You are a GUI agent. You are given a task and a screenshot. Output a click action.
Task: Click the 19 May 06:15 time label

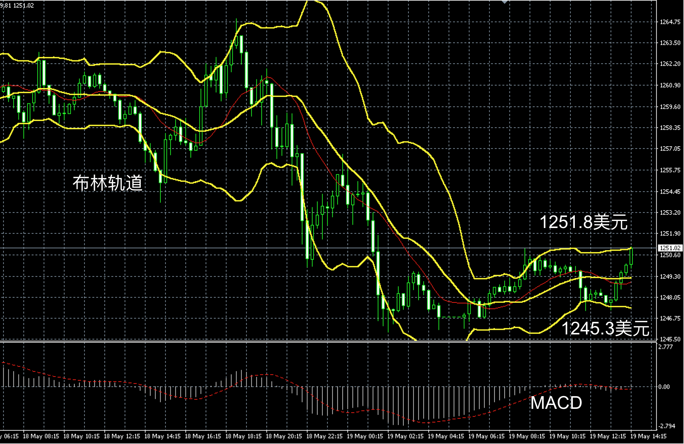coord(486,436)
